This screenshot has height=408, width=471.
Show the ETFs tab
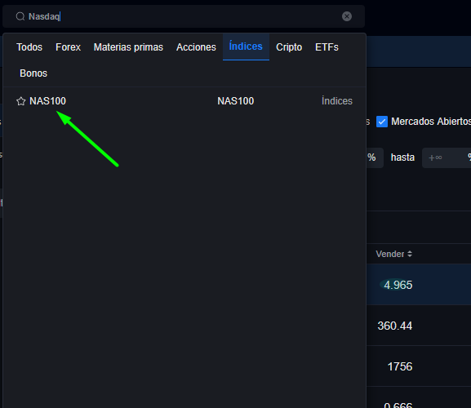coord(327,47)
